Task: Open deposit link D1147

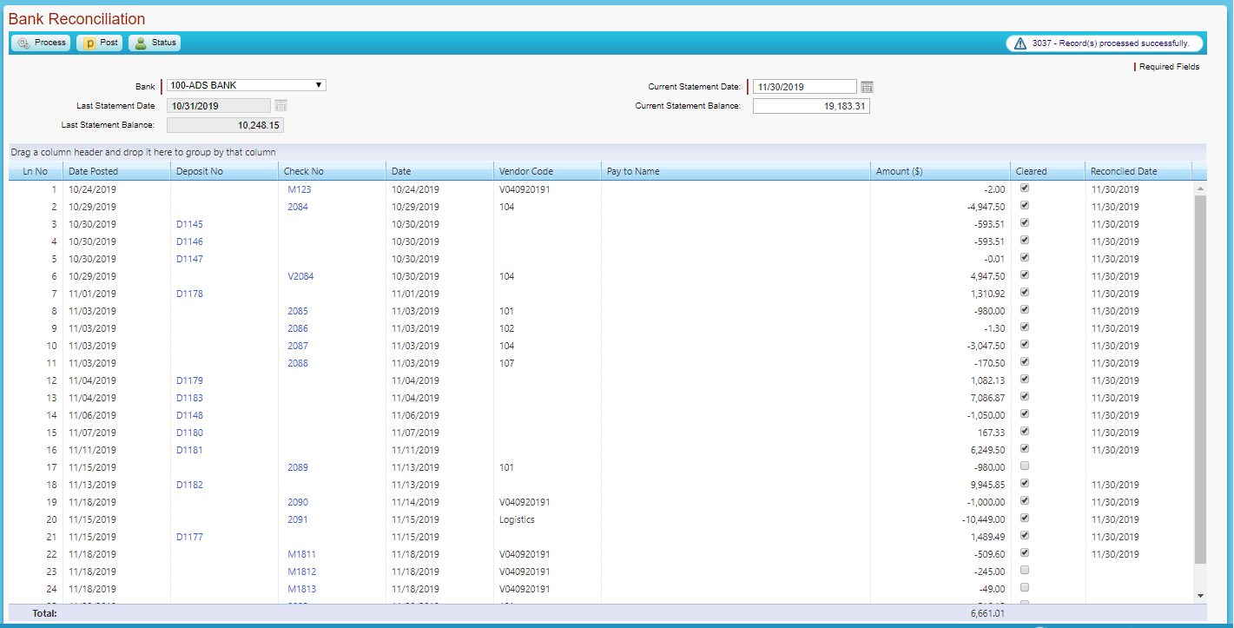Action: click(189, 259)
